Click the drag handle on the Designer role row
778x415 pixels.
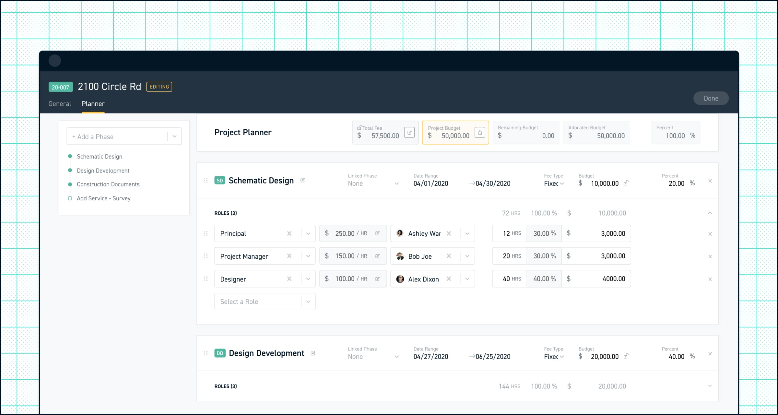click(x=206, y=279)
